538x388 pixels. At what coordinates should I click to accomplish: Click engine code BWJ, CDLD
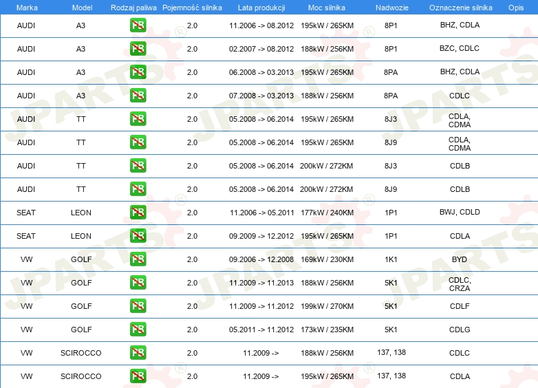click(460, 212)
